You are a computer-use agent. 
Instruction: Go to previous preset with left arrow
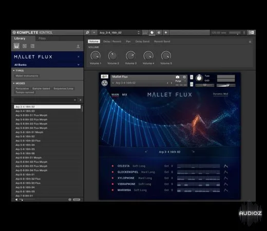(x=146, y=152)
